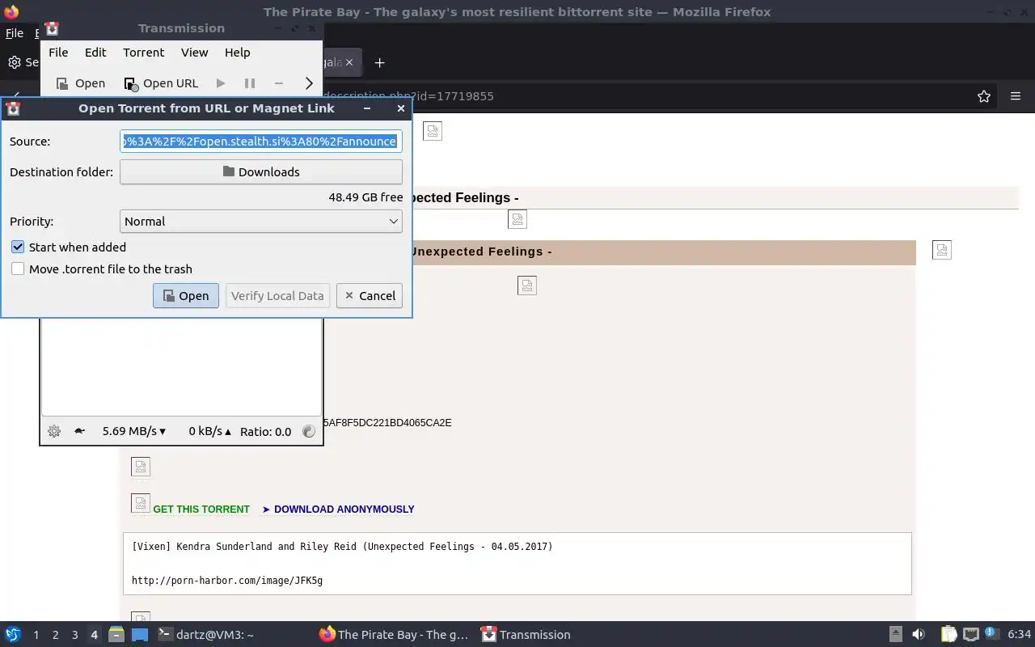Click the Open button in the dialog

pos(186,295)
